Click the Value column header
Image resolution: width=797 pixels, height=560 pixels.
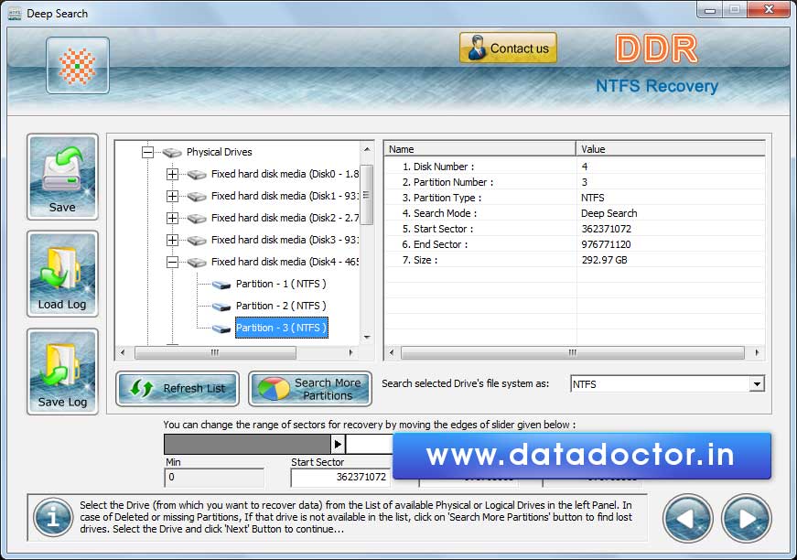pos(671,149)
